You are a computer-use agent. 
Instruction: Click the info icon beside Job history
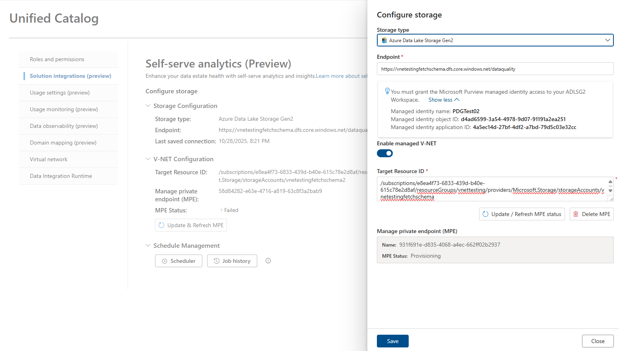click(268, 261)
